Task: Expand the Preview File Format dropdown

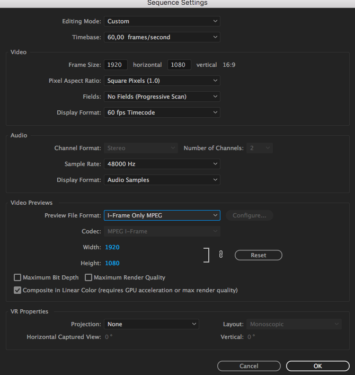Action: click(162, 215)
